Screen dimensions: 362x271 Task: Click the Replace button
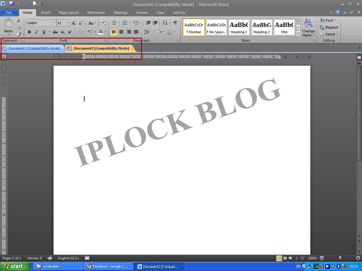click(329, 27)
